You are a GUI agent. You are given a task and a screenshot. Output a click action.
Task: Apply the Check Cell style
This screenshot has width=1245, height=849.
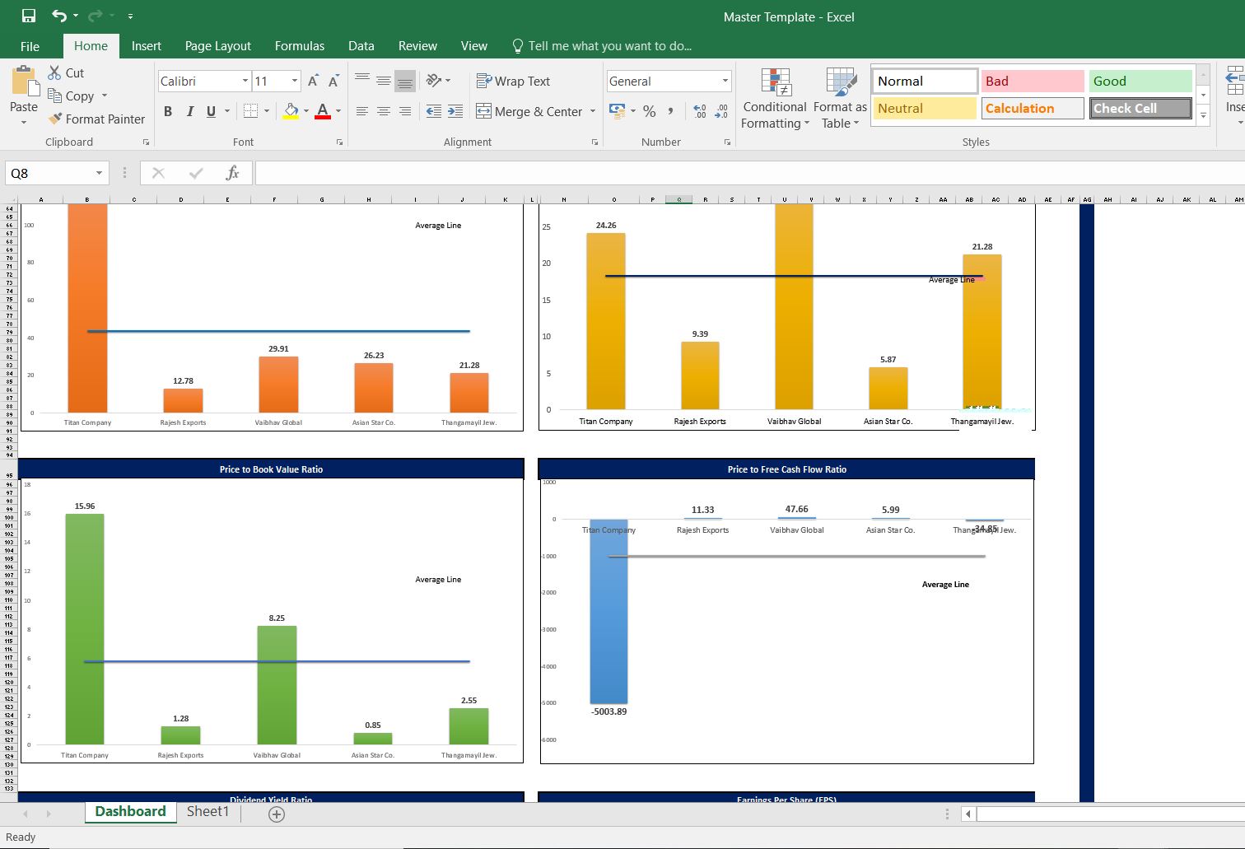(1140, 108)
